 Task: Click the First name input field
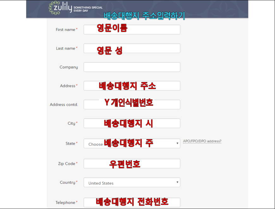pos(132,29)
